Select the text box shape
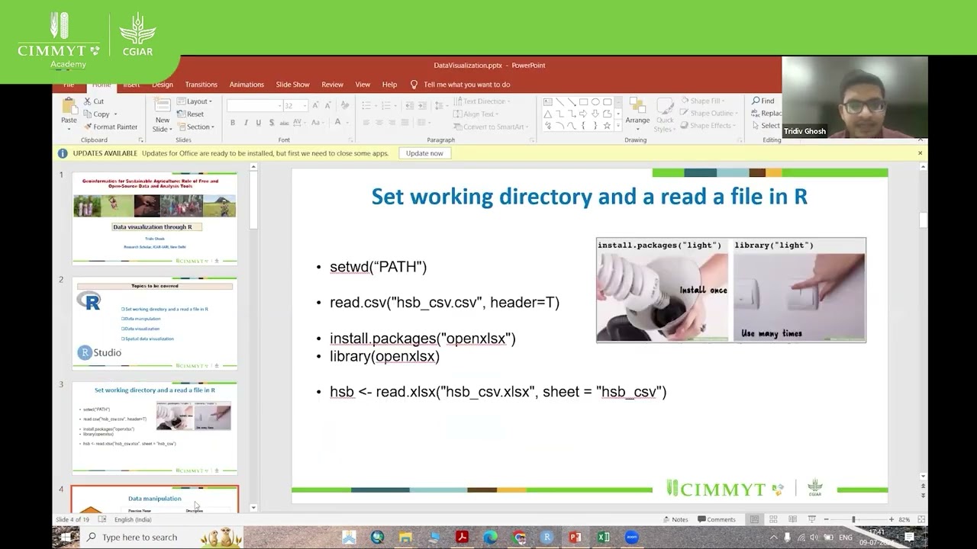977x549 pixels. coord(547,101)
